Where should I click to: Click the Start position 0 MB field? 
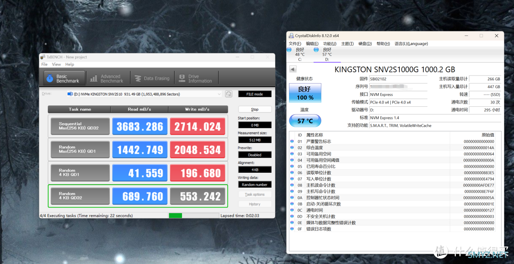click(255, 125)
